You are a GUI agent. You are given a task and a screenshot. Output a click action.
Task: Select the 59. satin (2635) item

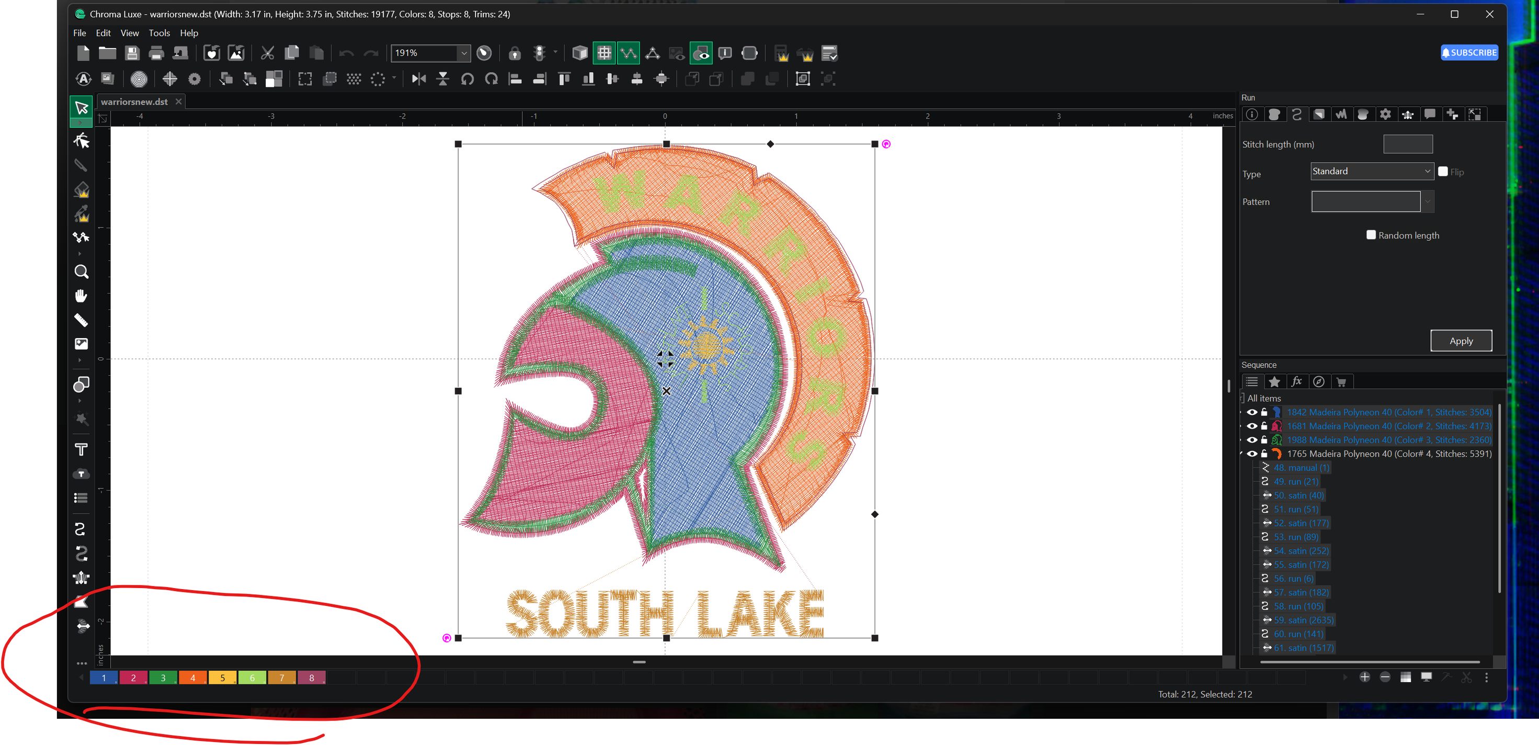click(x=1303, y=620)
